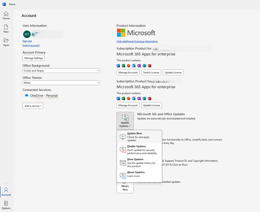Click Update License under second subscription

coord(151,105)
